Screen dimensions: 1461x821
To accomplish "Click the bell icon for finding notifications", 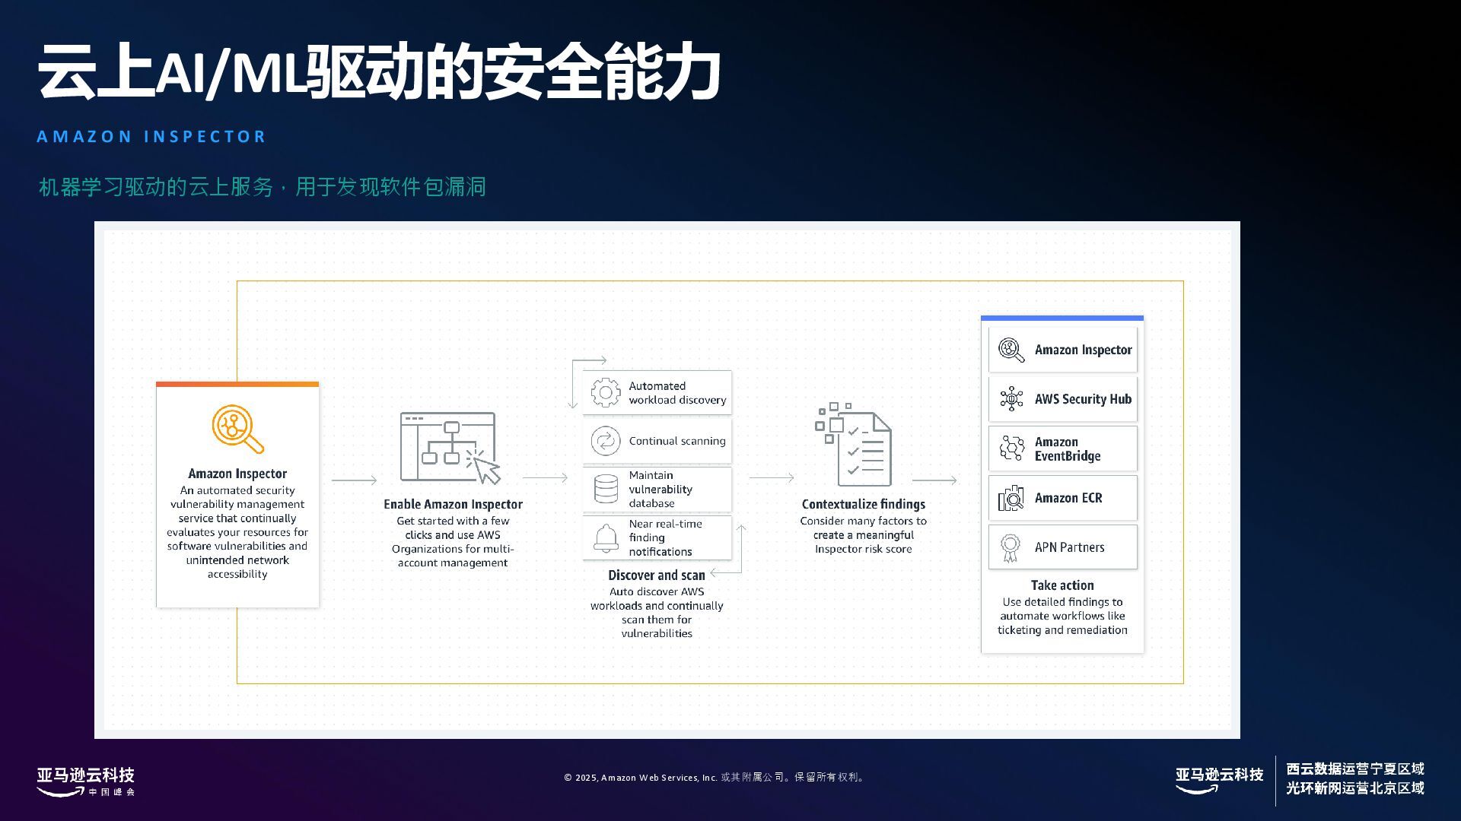I will [606, 538].
